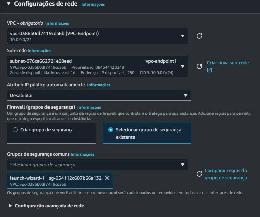Click CIDR: 10.0.0.0/24 text
The height and width of the screenshot is (217, 260).
[157, 73]
